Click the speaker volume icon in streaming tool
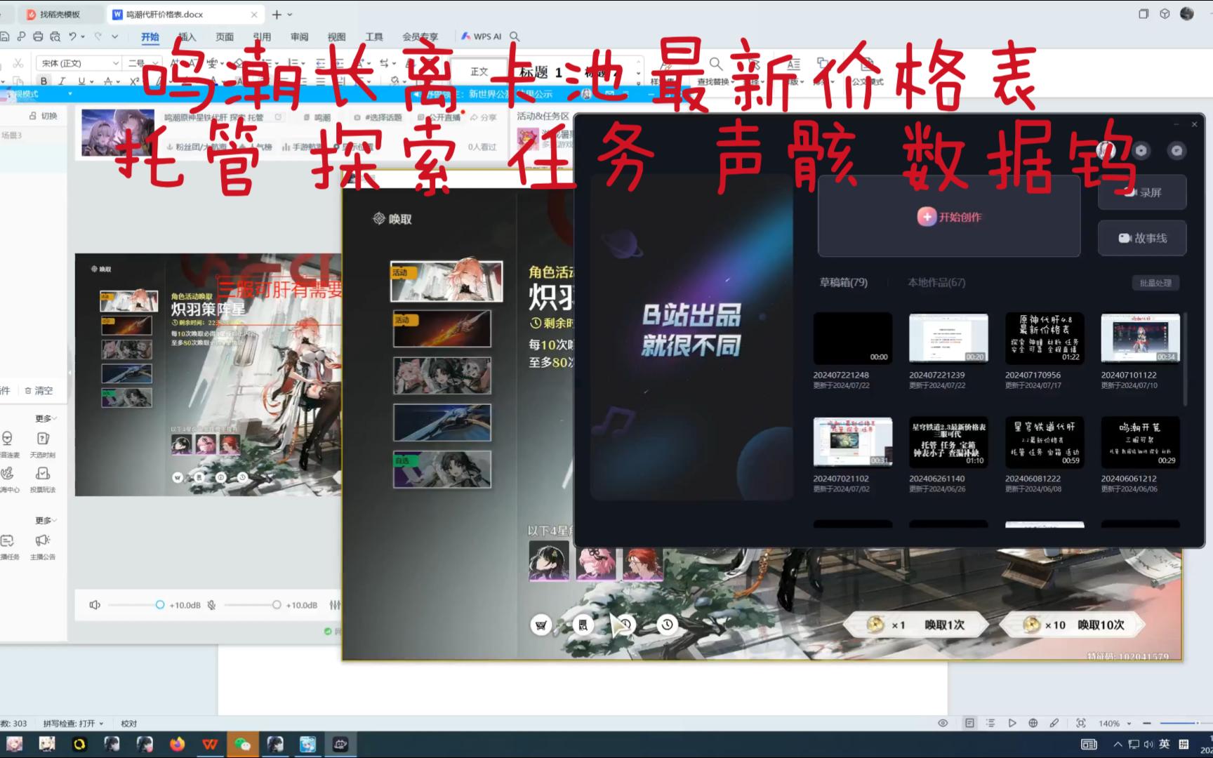Image resolution: width=1213 pixels, height=758 pixels. [x=95, y=605]
